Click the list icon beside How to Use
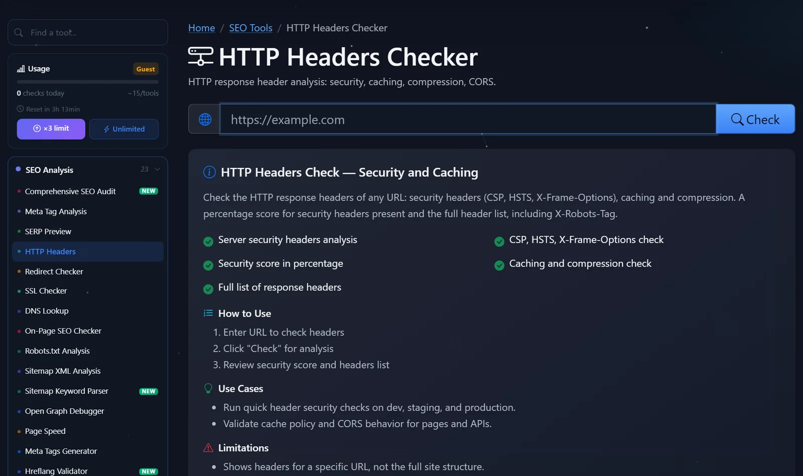 point(208,313)
